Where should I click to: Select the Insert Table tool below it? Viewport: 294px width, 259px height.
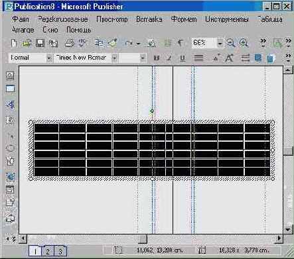(x=10, y=89)
